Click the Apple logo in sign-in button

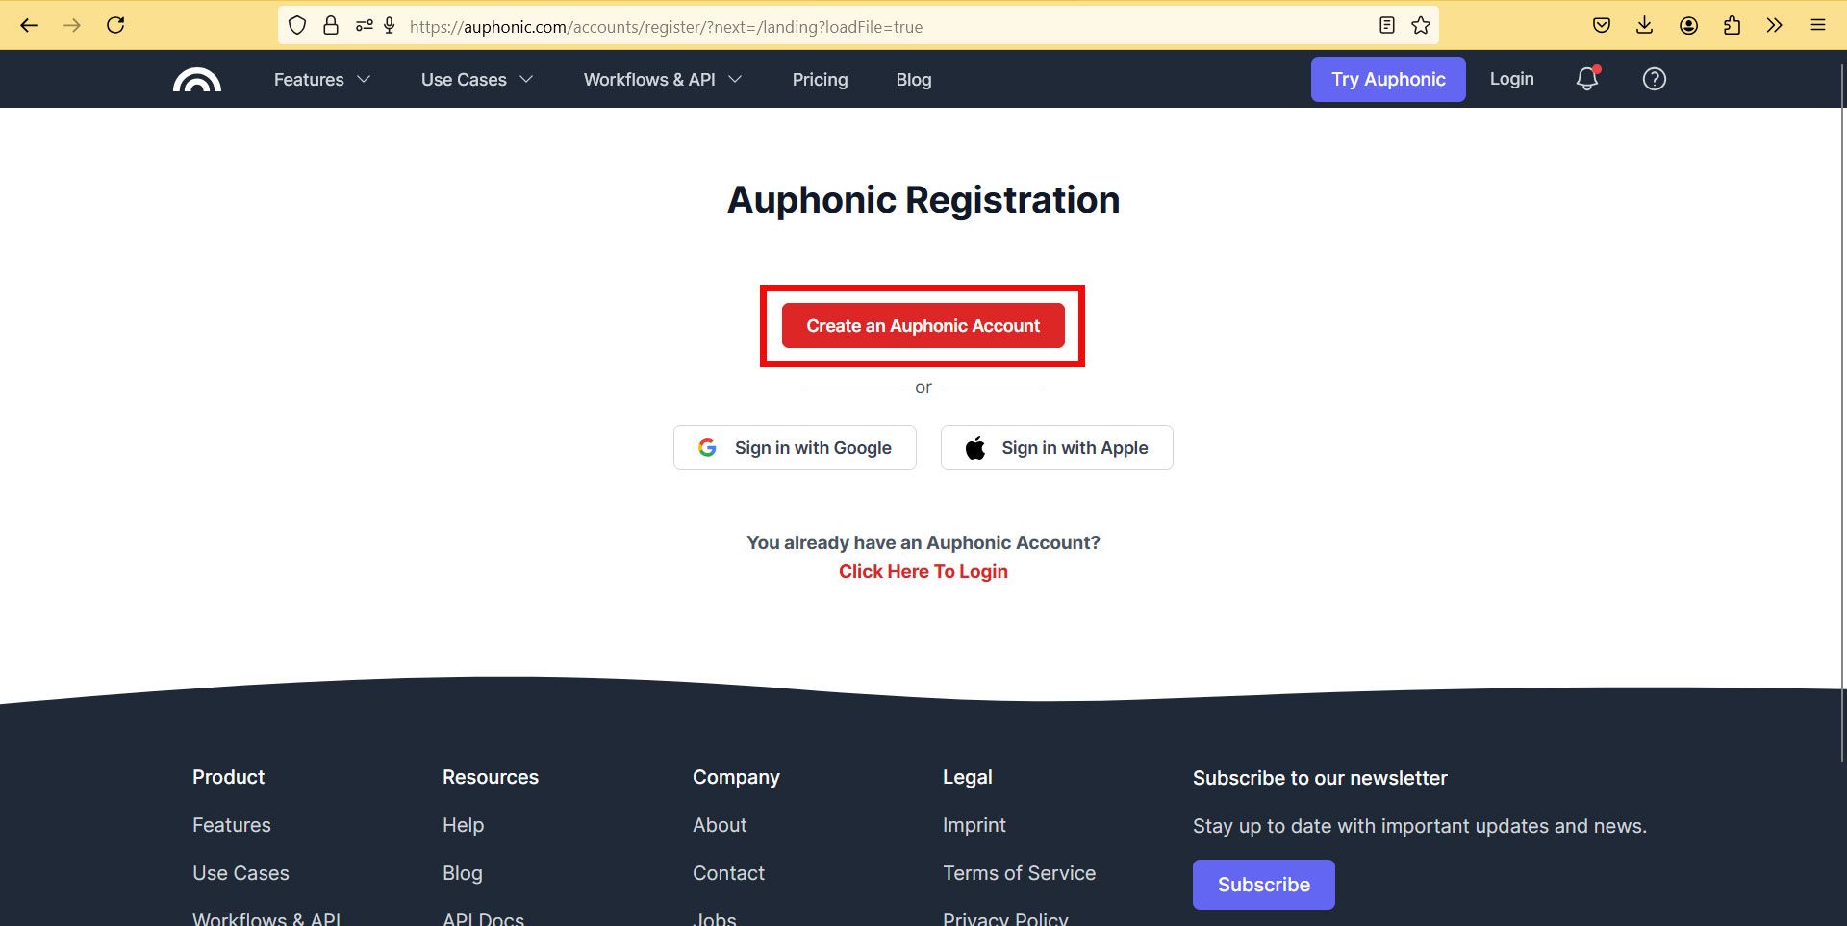pos(975,448)
